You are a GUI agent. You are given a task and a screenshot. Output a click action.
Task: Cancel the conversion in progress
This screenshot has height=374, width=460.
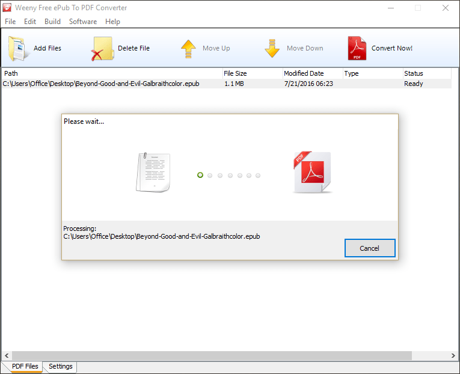coord(370,248)
